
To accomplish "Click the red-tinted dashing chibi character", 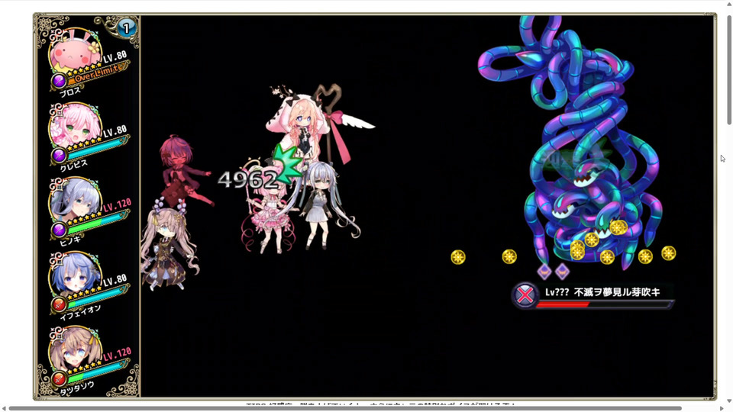I will coord(183,172).
